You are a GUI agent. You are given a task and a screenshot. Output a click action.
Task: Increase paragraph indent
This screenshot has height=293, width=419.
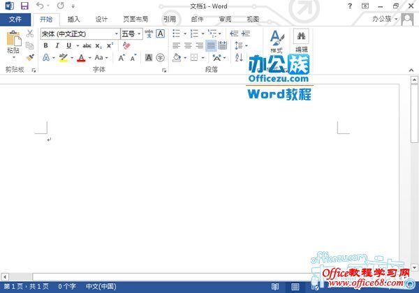pyautogui.click(x=246, y=33)
